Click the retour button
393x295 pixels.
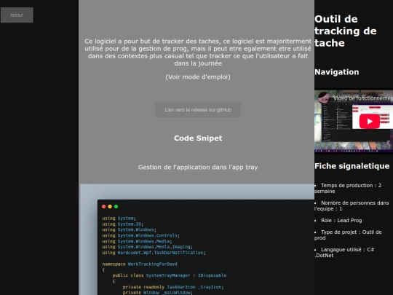tap(17, 15)
